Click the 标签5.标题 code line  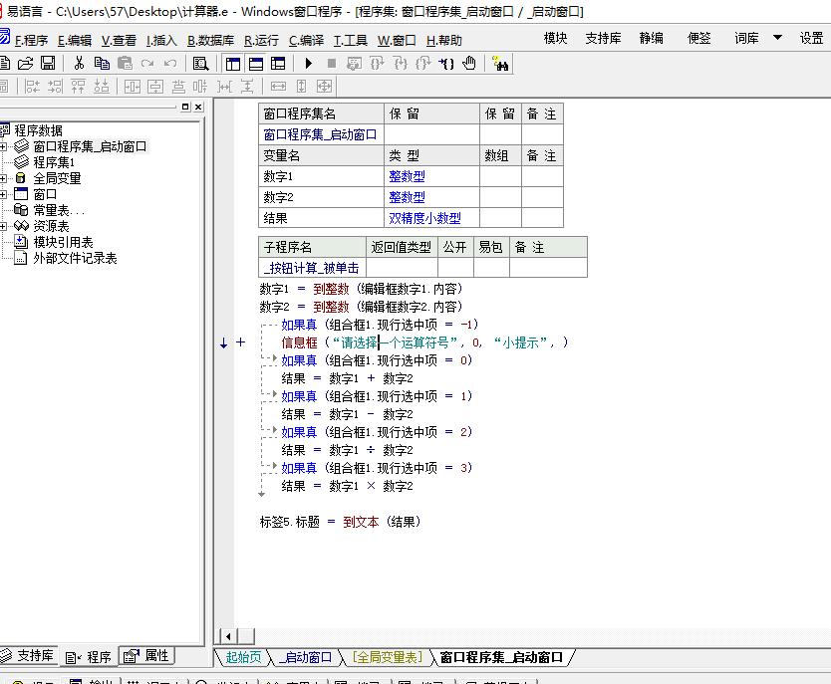pyautogui.click(x=340, y=522)
